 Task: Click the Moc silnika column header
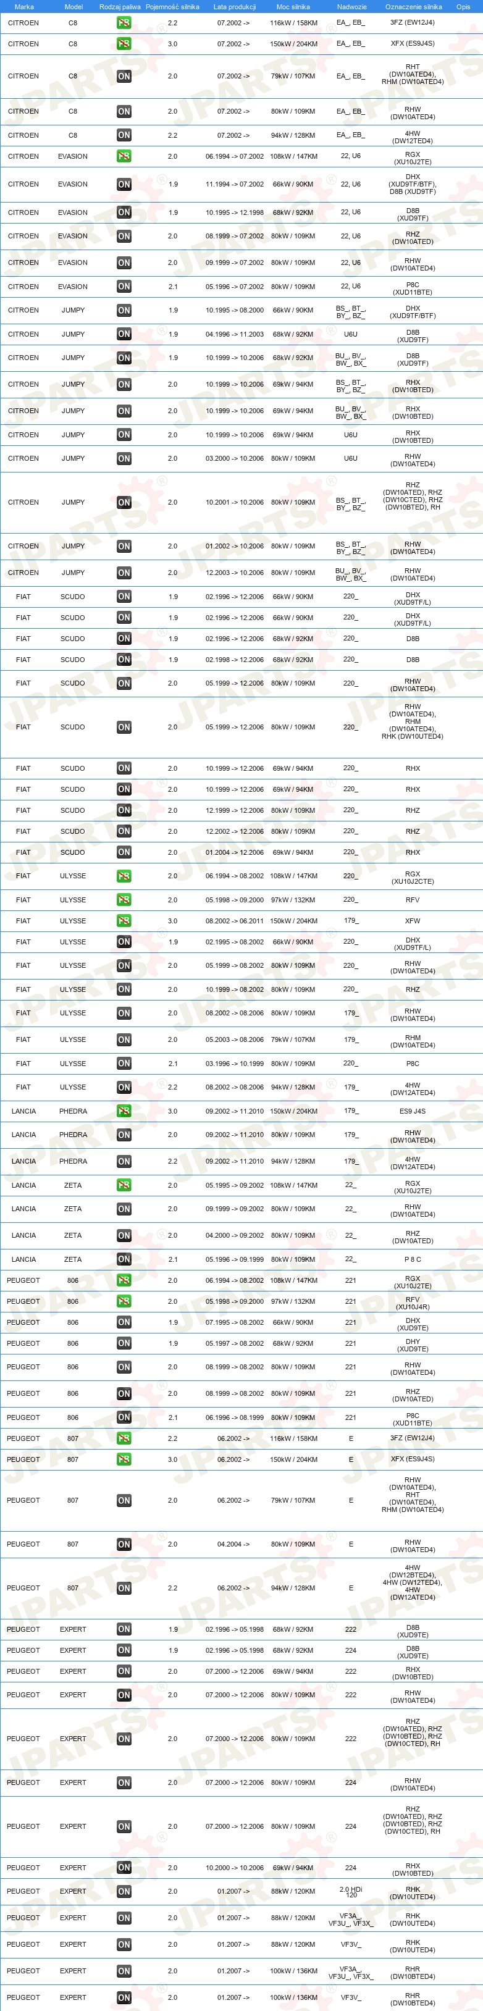[293, 6]
